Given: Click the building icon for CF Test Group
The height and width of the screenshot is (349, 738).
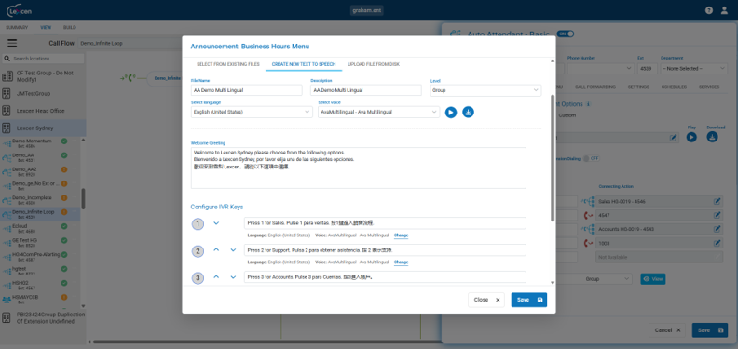Looking at the screenshot, I should pyautogui.click(x=7, y=76).
